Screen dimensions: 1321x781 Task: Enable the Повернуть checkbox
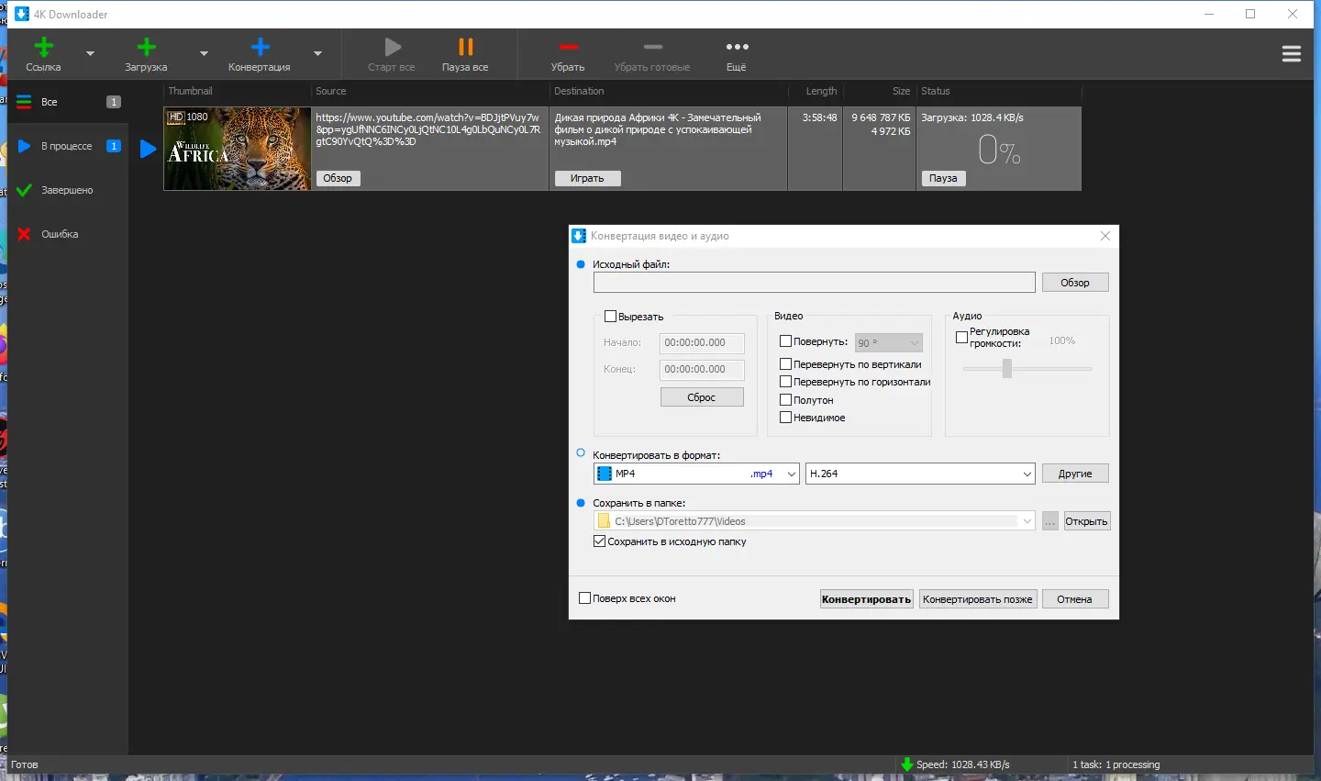785,341
